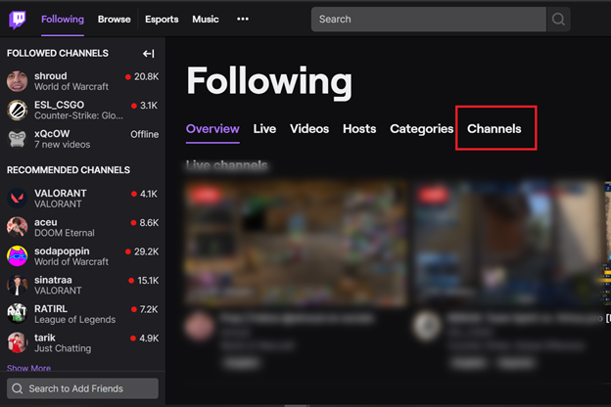Image resolution: width=611 pixels, height=407 pixels.
Task: Click xQcOW's avatar icon
Action: click(18, 139)
